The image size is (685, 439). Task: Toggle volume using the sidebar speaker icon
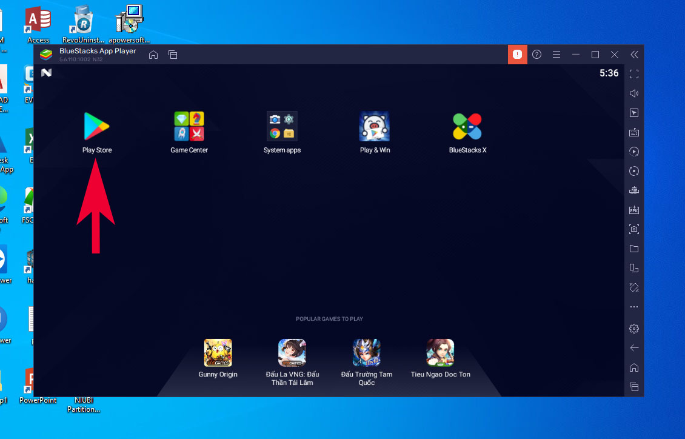tap(634, 93)
